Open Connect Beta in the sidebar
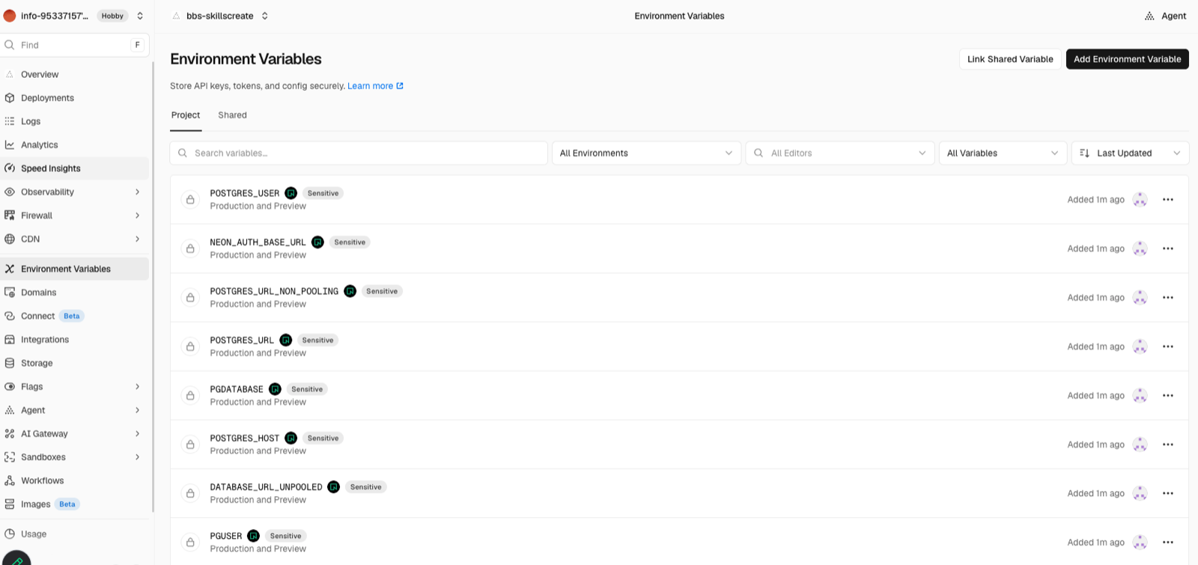The width and height of the screenshot is (1198, 565). (75, 316)
